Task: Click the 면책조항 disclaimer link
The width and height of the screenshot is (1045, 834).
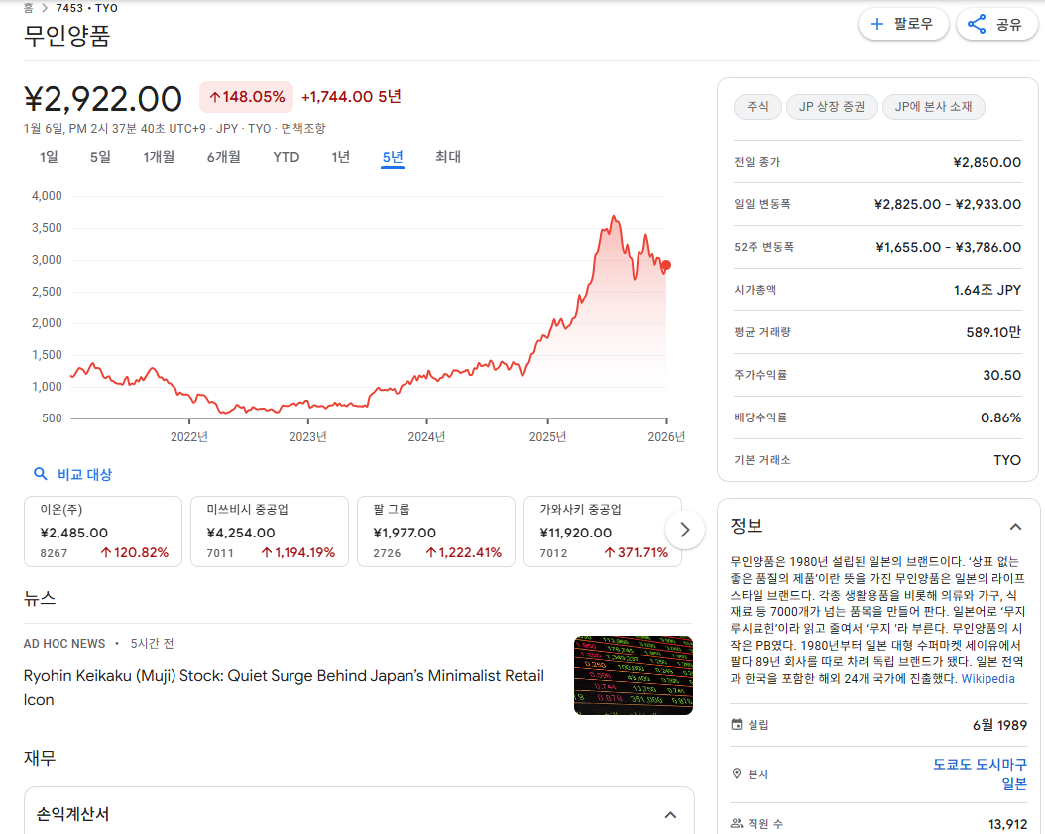Action: click(303, 128)
